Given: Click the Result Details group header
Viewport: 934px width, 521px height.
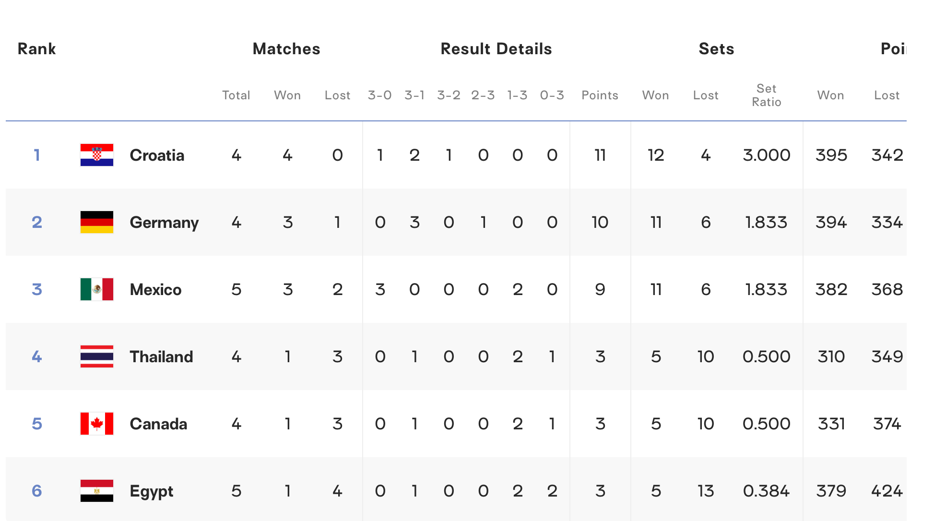Looking at the screenshot, I should tap(496, 49).
